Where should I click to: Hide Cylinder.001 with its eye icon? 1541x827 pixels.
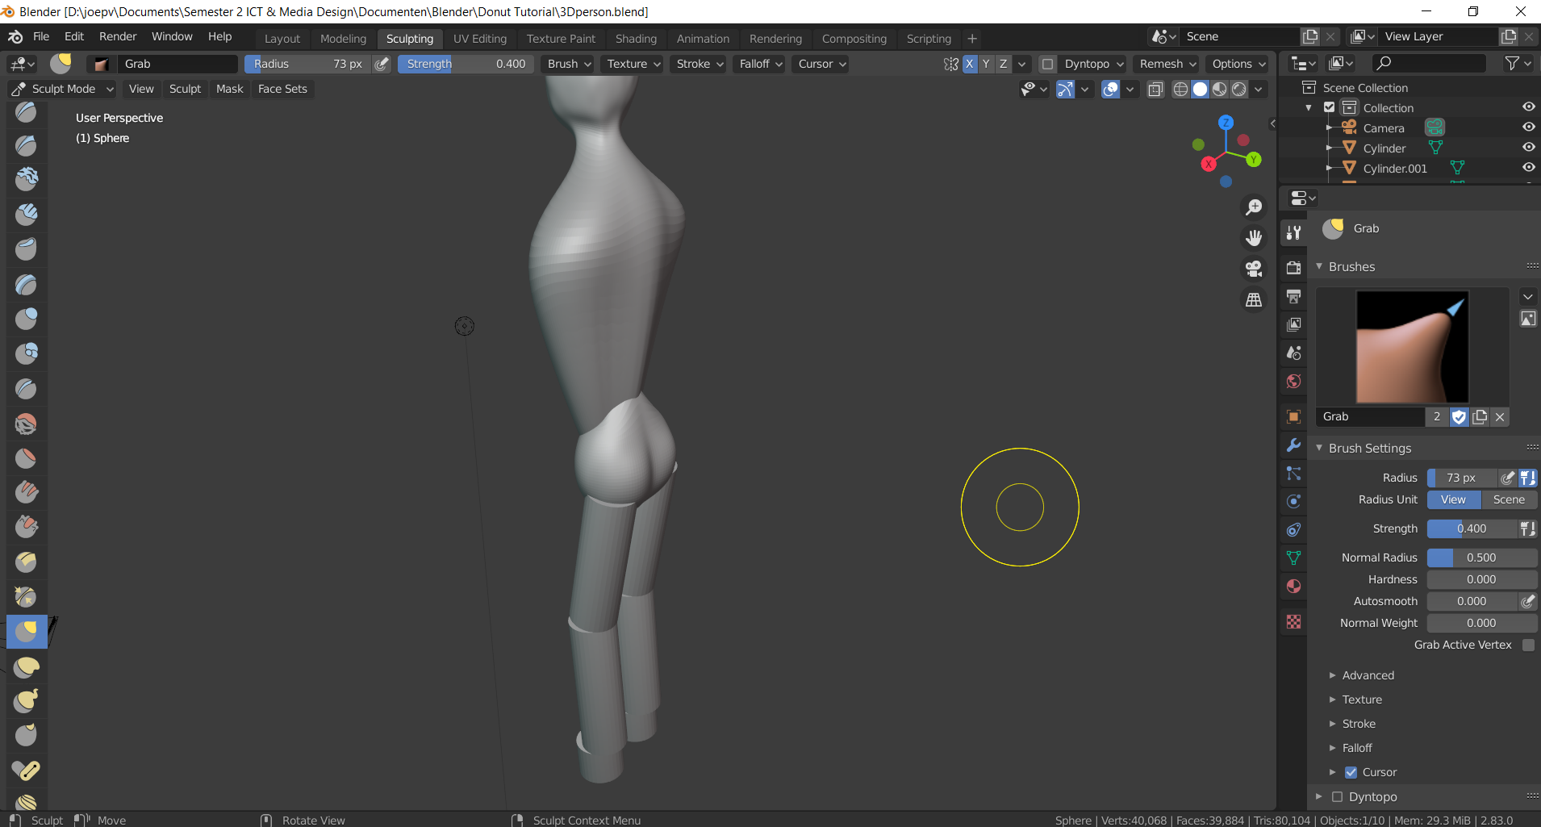coord(1528,168)
